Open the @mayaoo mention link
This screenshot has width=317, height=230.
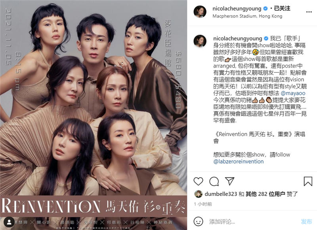tap(293, 93)
